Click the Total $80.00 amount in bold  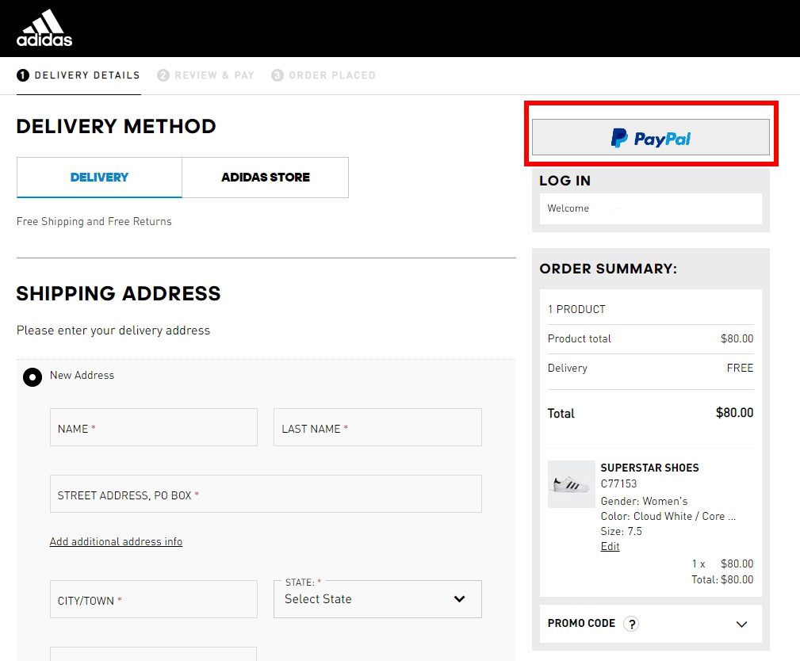click(734, 413)
